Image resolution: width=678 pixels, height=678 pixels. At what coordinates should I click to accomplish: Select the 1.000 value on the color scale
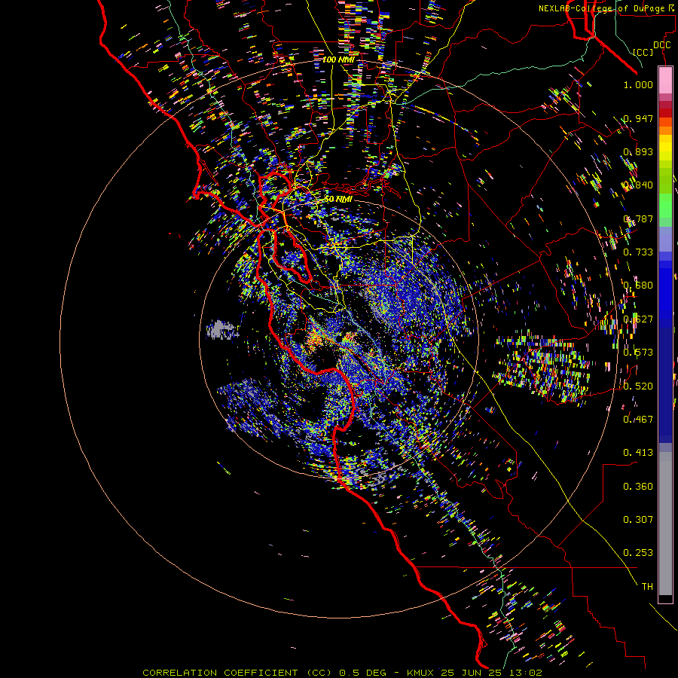638,84
